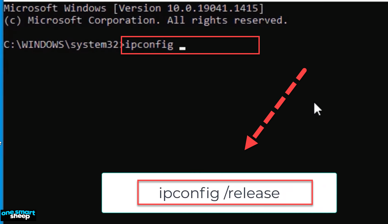Click white callout margin left of the red box
Screen dimensions: 388x224
click(x=120, y=193)
